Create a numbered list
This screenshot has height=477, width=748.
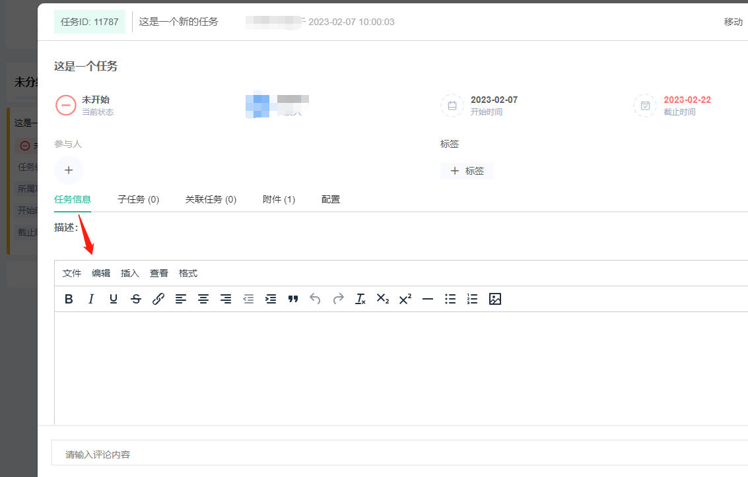click(473, 299)
